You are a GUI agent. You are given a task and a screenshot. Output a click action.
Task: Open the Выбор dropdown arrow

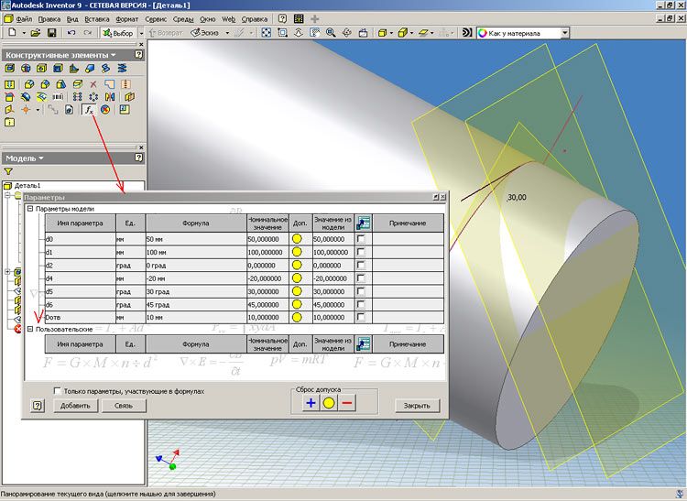141,33
